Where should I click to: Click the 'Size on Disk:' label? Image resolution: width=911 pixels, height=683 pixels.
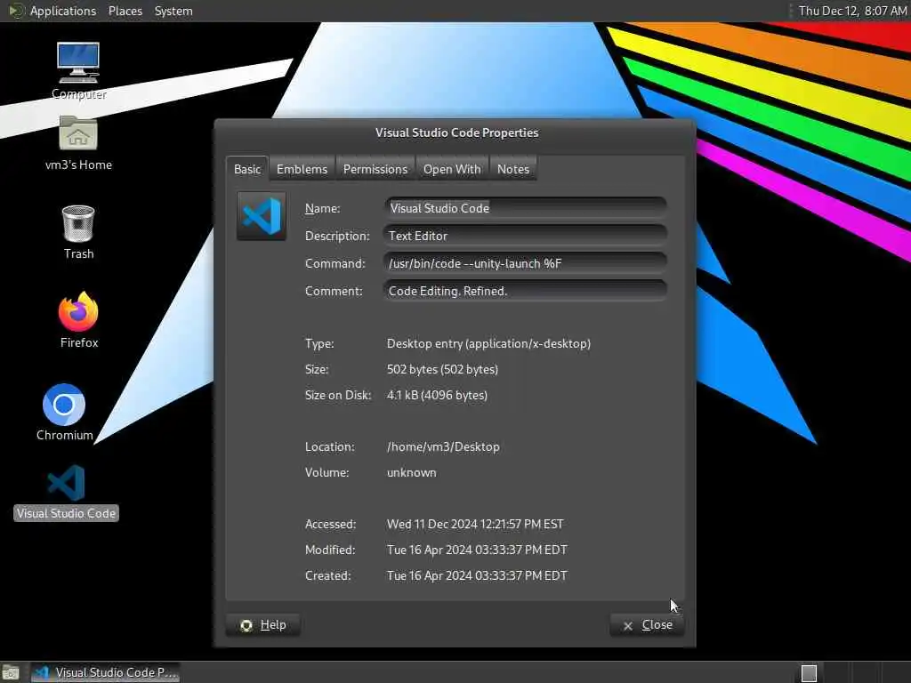[x=337, y=395]
